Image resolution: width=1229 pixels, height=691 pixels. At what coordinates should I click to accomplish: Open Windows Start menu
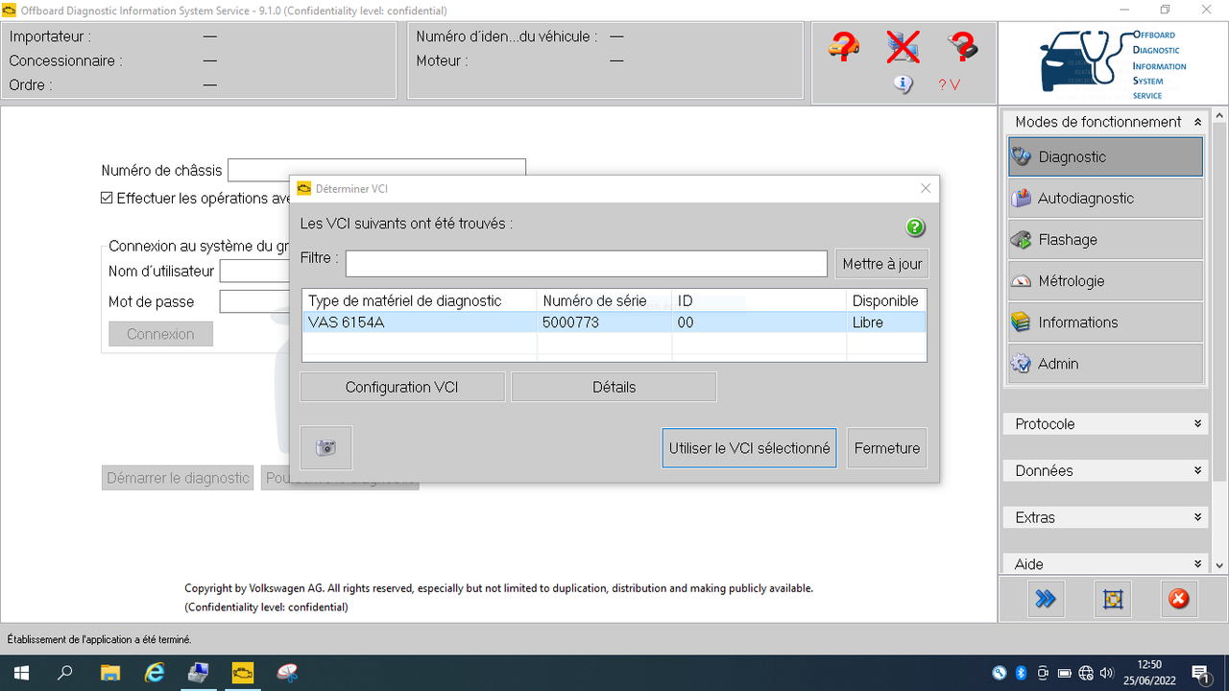pyautogui.click(x=20, y=673)
